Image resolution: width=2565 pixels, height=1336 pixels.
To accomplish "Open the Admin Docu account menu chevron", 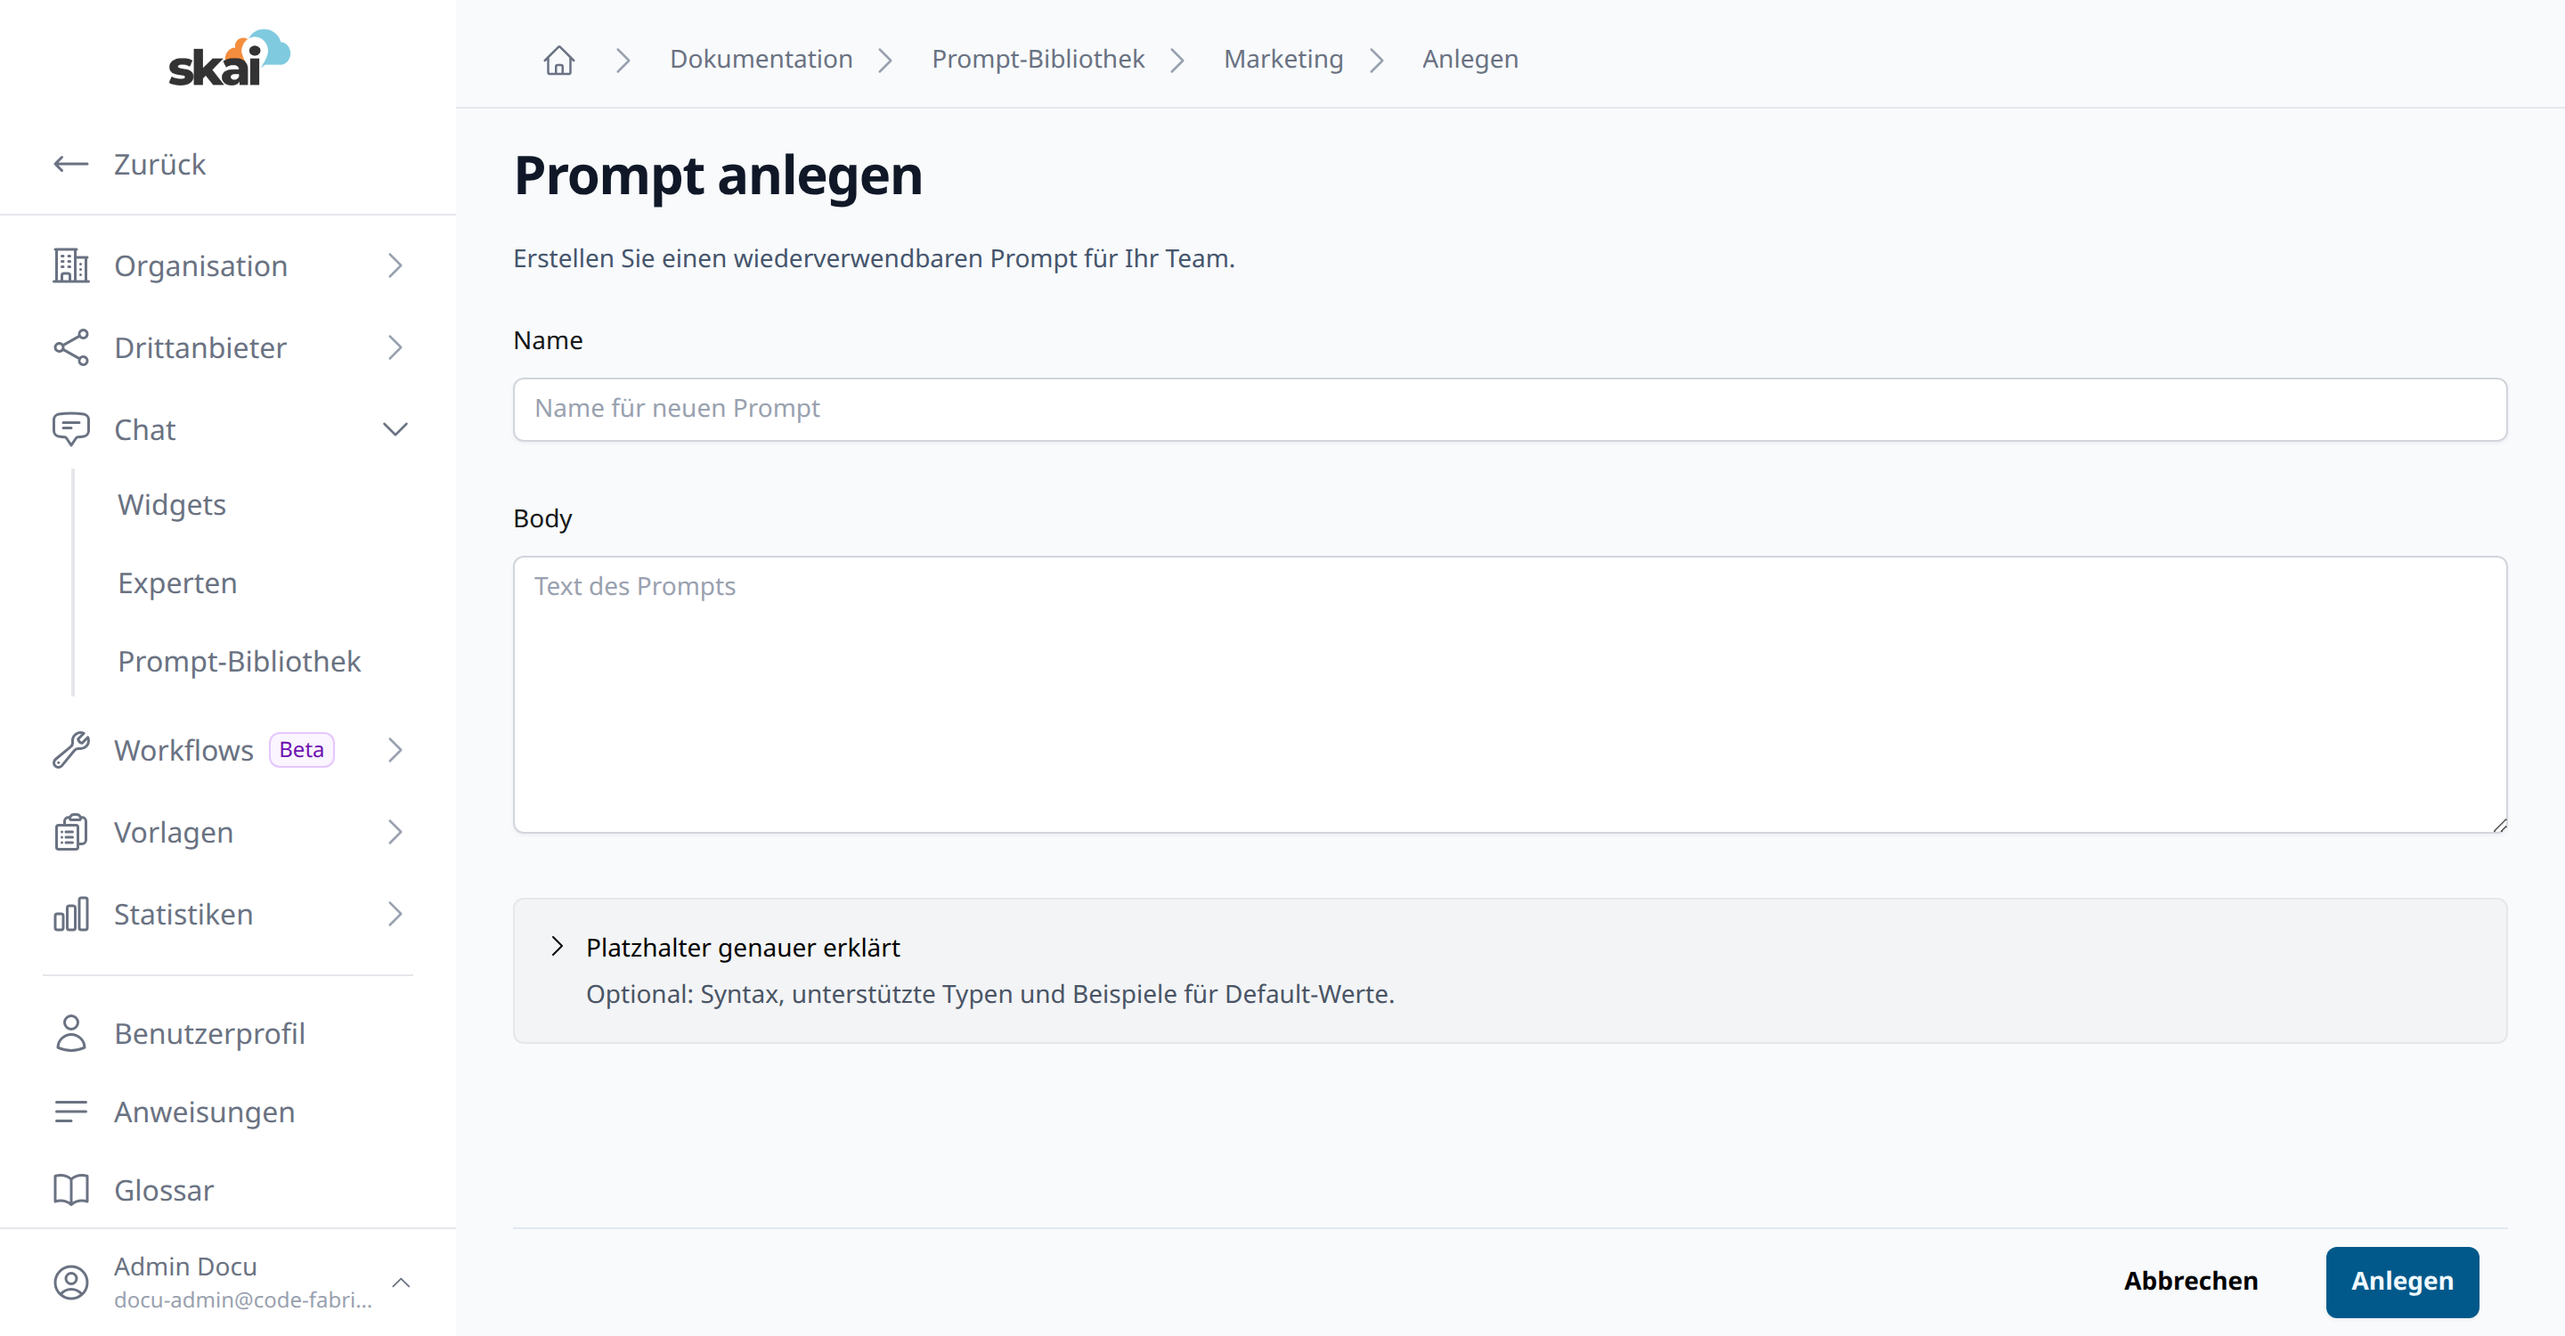I will click(402, 1283).
